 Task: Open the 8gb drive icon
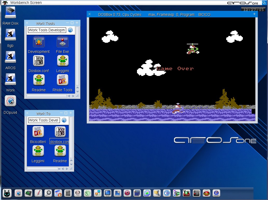pos(10,35)
